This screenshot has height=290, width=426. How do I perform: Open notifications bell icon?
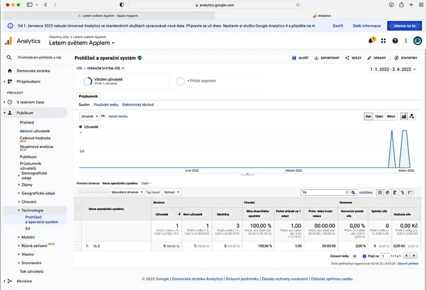point(371,41)
